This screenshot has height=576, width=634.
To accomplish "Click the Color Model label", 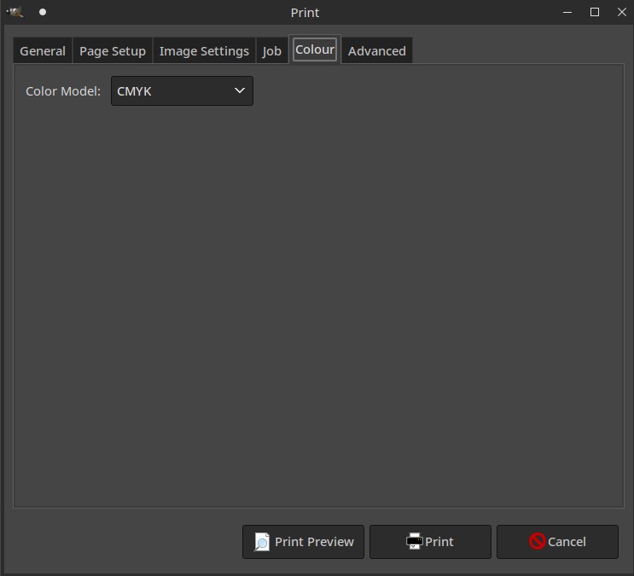I will coord(63,91).
